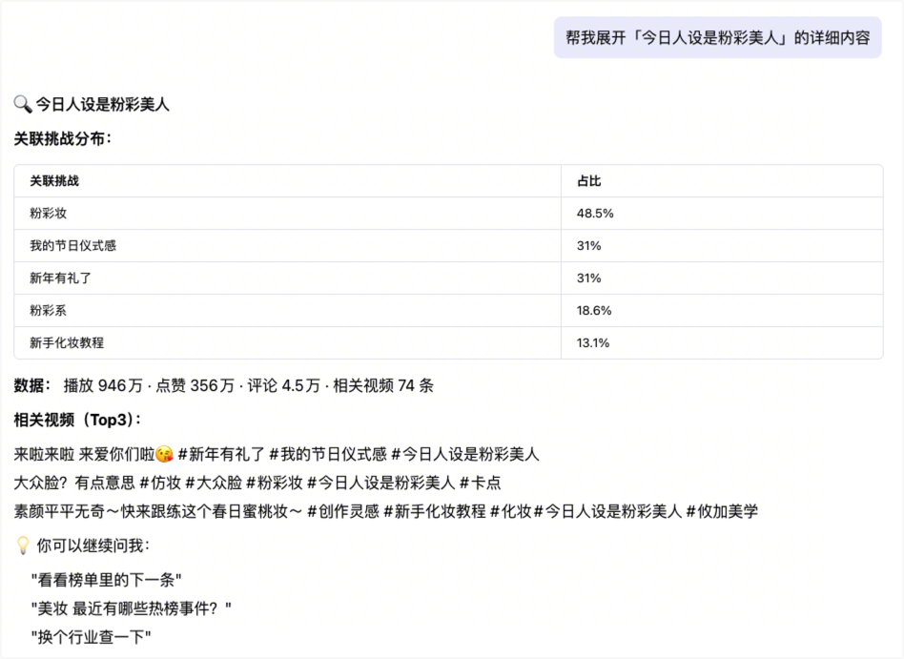Select the suggestion "看看榜单里的下一条"

pos(106,580)
